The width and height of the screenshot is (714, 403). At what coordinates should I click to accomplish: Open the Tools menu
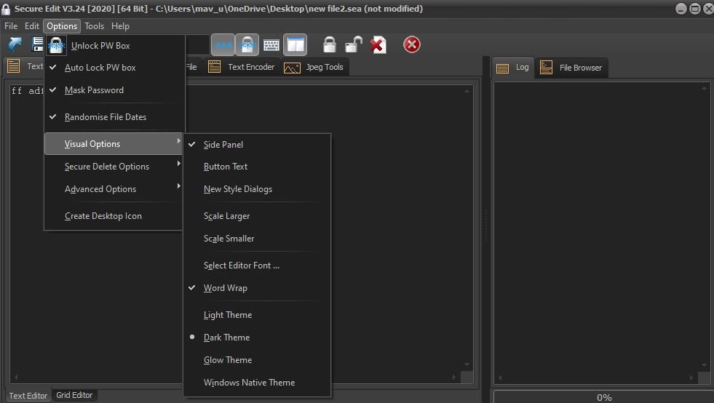pos(94,26)
